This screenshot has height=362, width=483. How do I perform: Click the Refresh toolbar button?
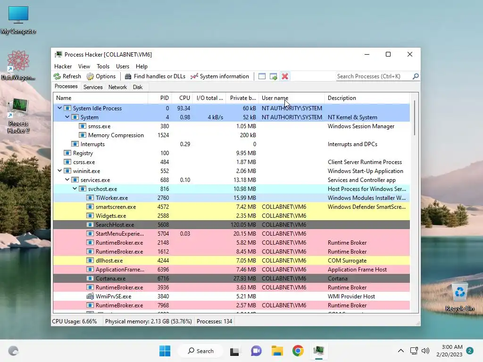pyautogui.click(x=67, y=76)
